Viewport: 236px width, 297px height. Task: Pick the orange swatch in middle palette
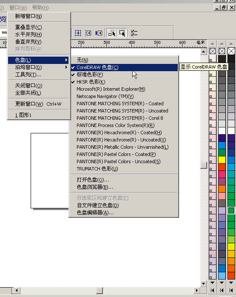pyautogui.click(x=222, y=189)
